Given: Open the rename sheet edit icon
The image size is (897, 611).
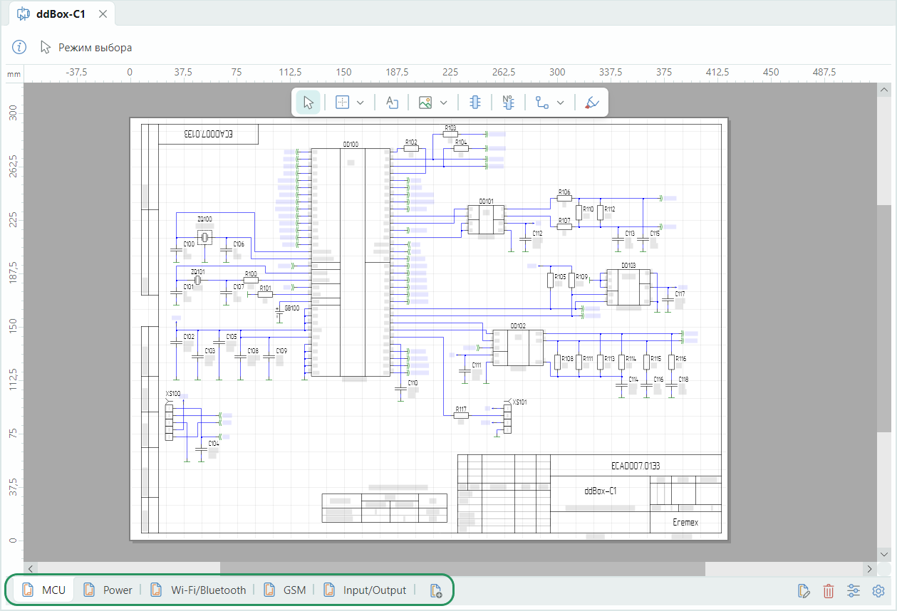Looking at the screenshot, I should pos(804,590).
